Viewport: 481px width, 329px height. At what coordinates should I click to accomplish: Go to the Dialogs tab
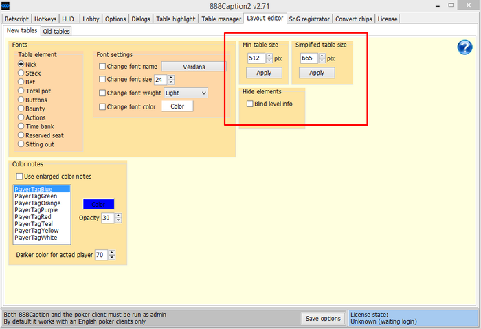(141, 19)
